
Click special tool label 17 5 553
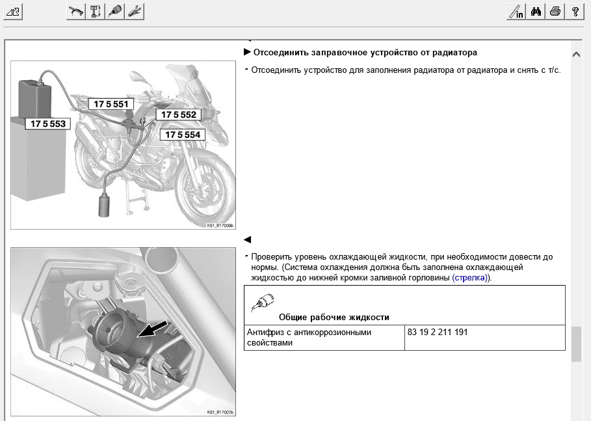[x=48, y=123]
